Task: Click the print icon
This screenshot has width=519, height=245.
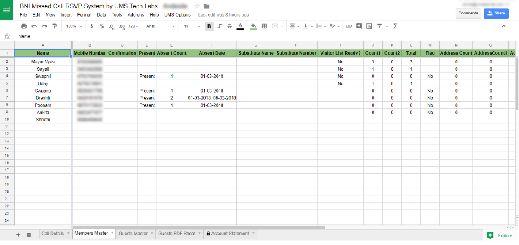Action: pos(24,26)
